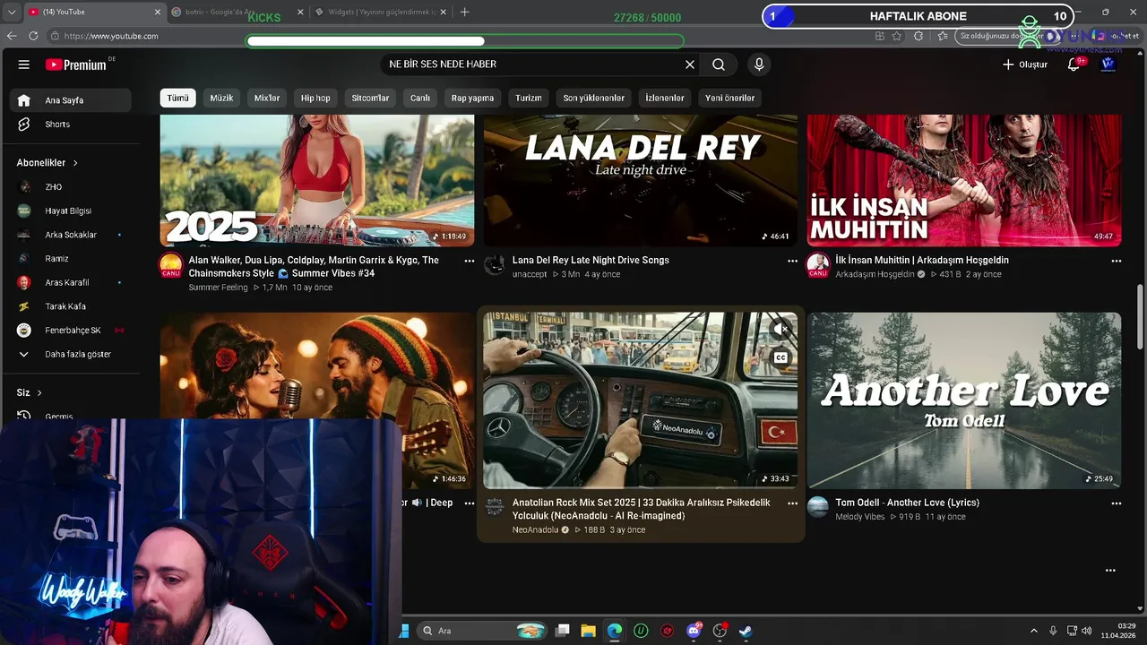The height and width of the screenshot is (645, 1147).
Task: Open Another Love Tom Odell thumbnail
Action: click(964, 400)
